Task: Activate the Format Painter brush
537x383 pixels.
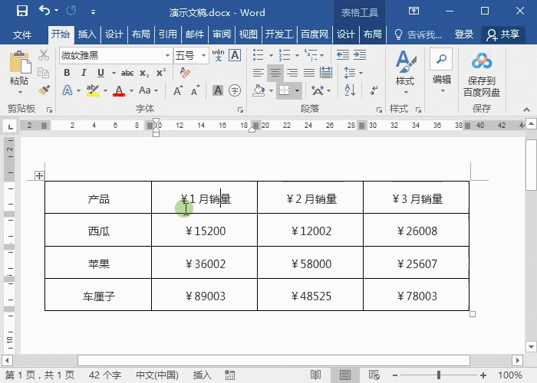Action: [44, 90]
